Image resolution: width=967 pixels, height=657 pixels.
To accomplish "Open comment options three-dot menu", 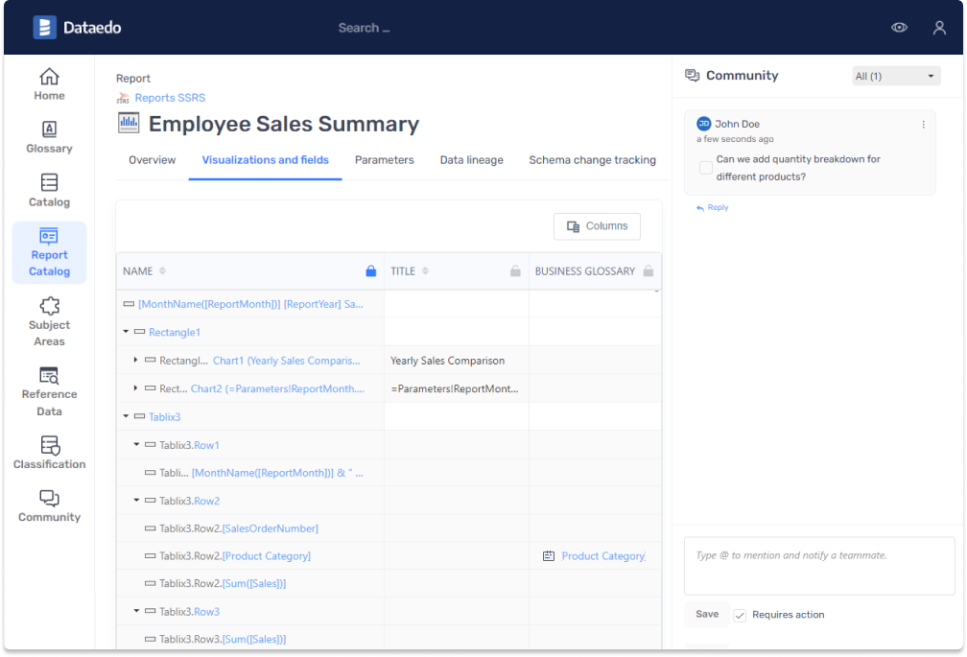I will click(924, 125).
